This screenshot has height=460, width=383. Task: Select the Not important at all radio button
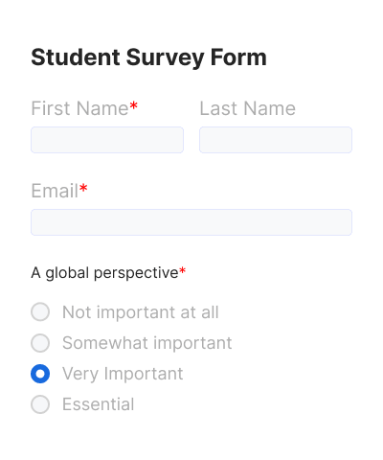[40, 311]
